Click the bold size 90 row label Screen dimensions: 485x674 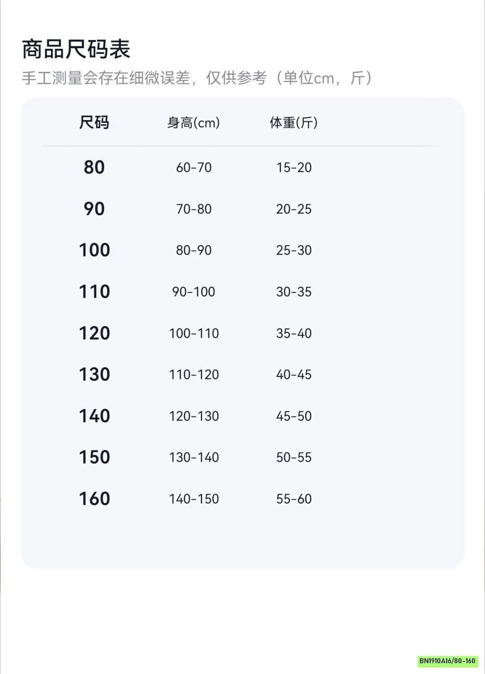point(94,209)
